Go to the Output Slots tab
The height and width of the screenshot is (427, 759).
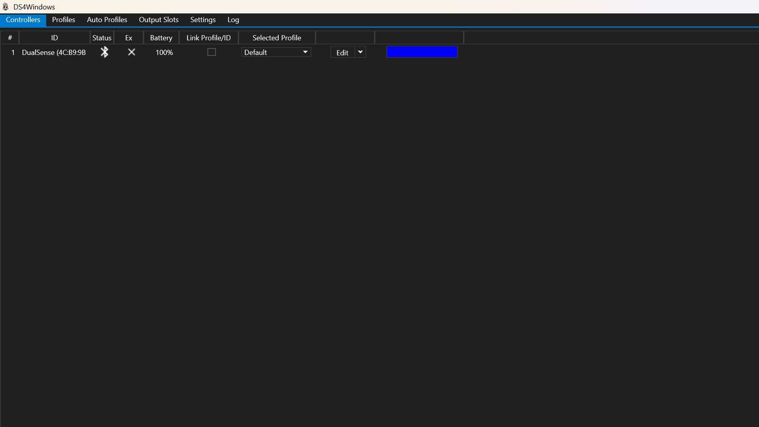(159, 20)
